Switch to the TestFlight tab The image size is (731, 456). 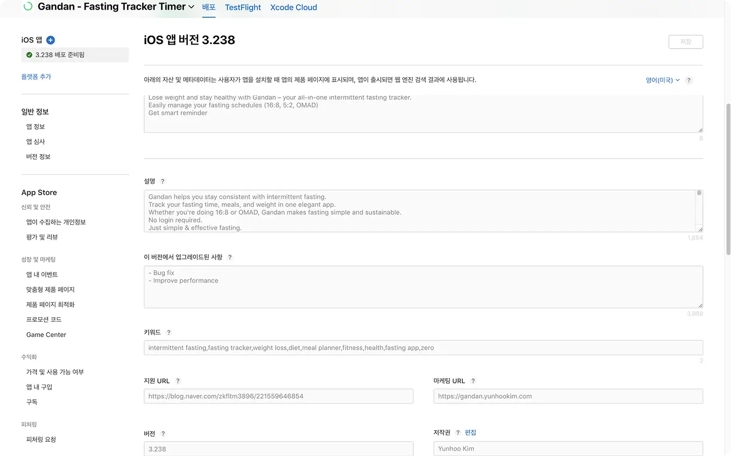click(243, 7)
